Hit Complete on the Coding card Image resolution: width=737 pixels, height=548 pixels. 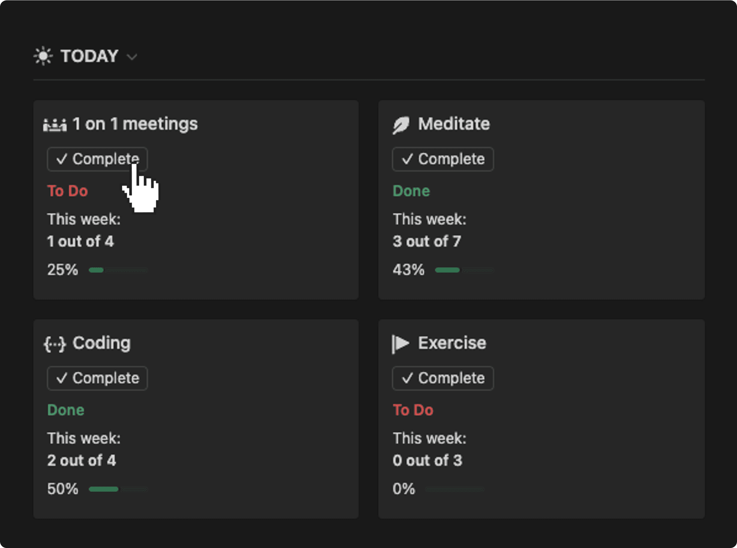click(97, 378)
